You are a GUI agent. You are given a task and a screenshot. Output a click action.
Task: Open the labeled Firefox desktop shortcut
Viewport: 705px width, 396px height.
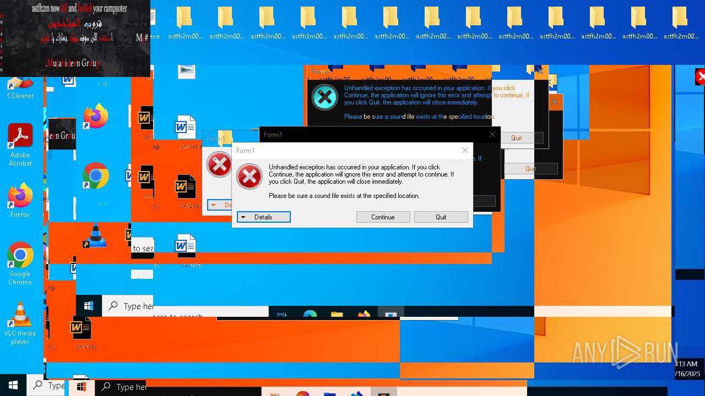tap(20, 200)
